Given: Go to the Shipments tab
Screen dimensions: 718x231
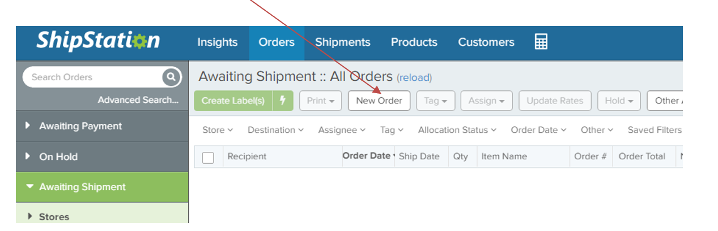Looking at the screenshot, I should tap(343, 42).
